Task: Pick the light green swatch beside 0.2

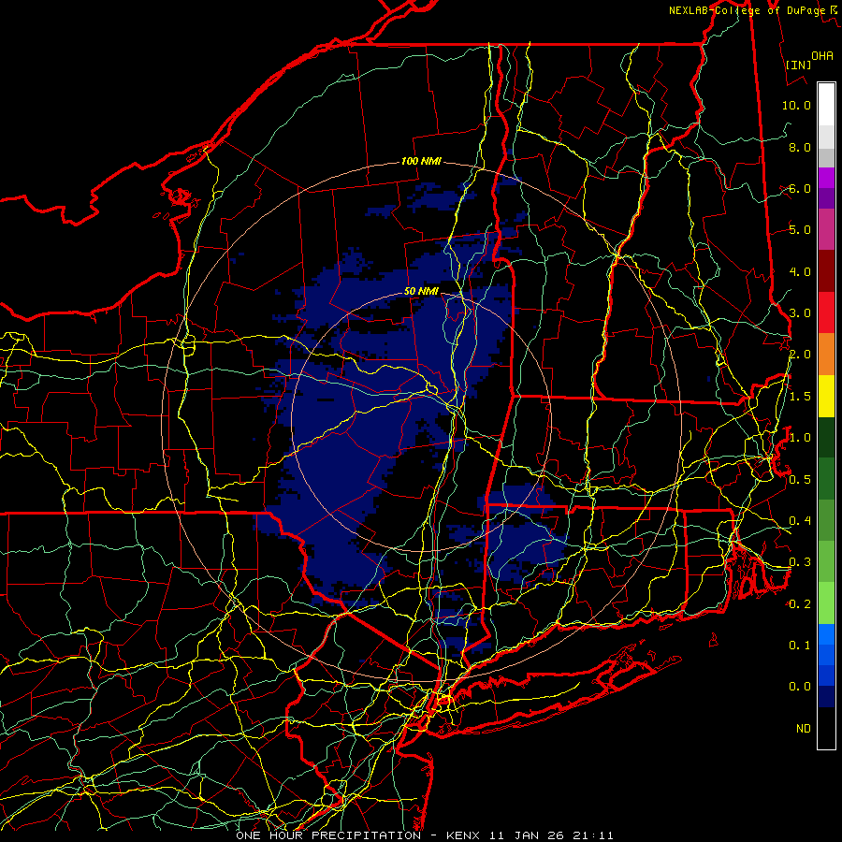Action: pos(826,603)
